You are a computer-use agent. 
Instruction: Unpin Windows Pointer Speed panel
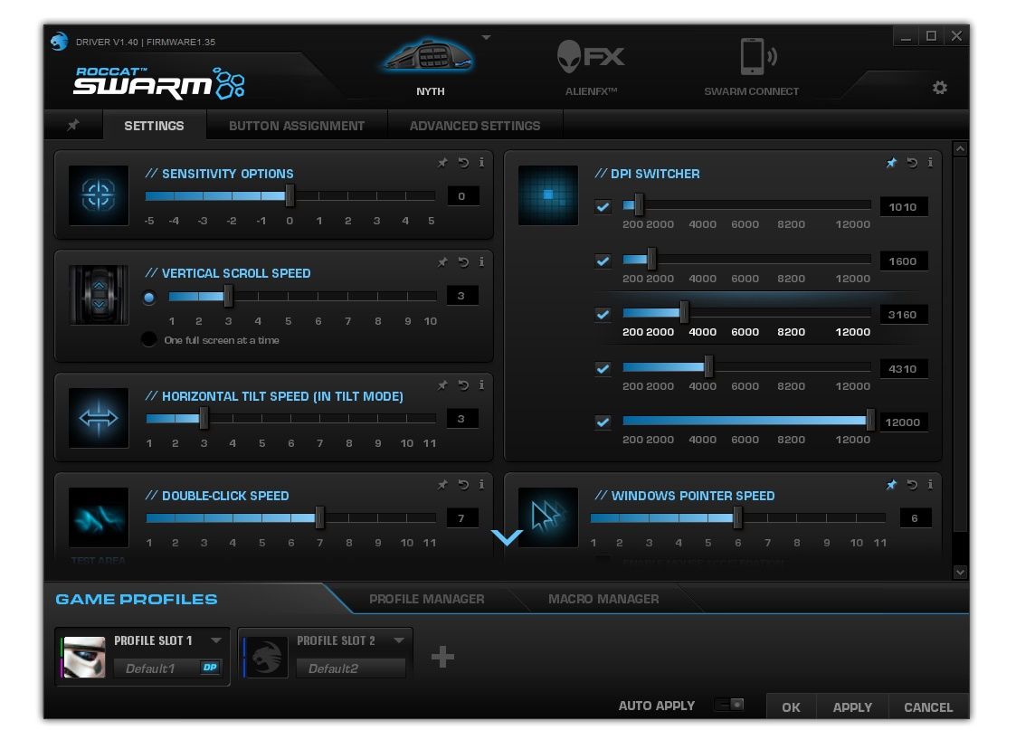point(891,485)
